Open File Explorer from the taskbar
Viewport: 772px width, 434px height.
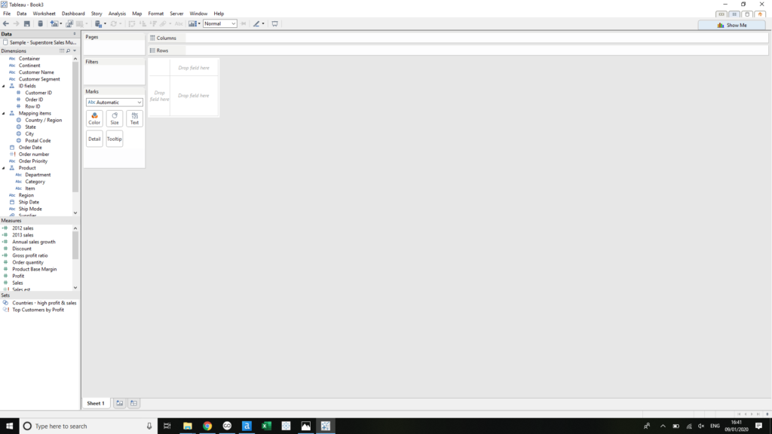188,426
